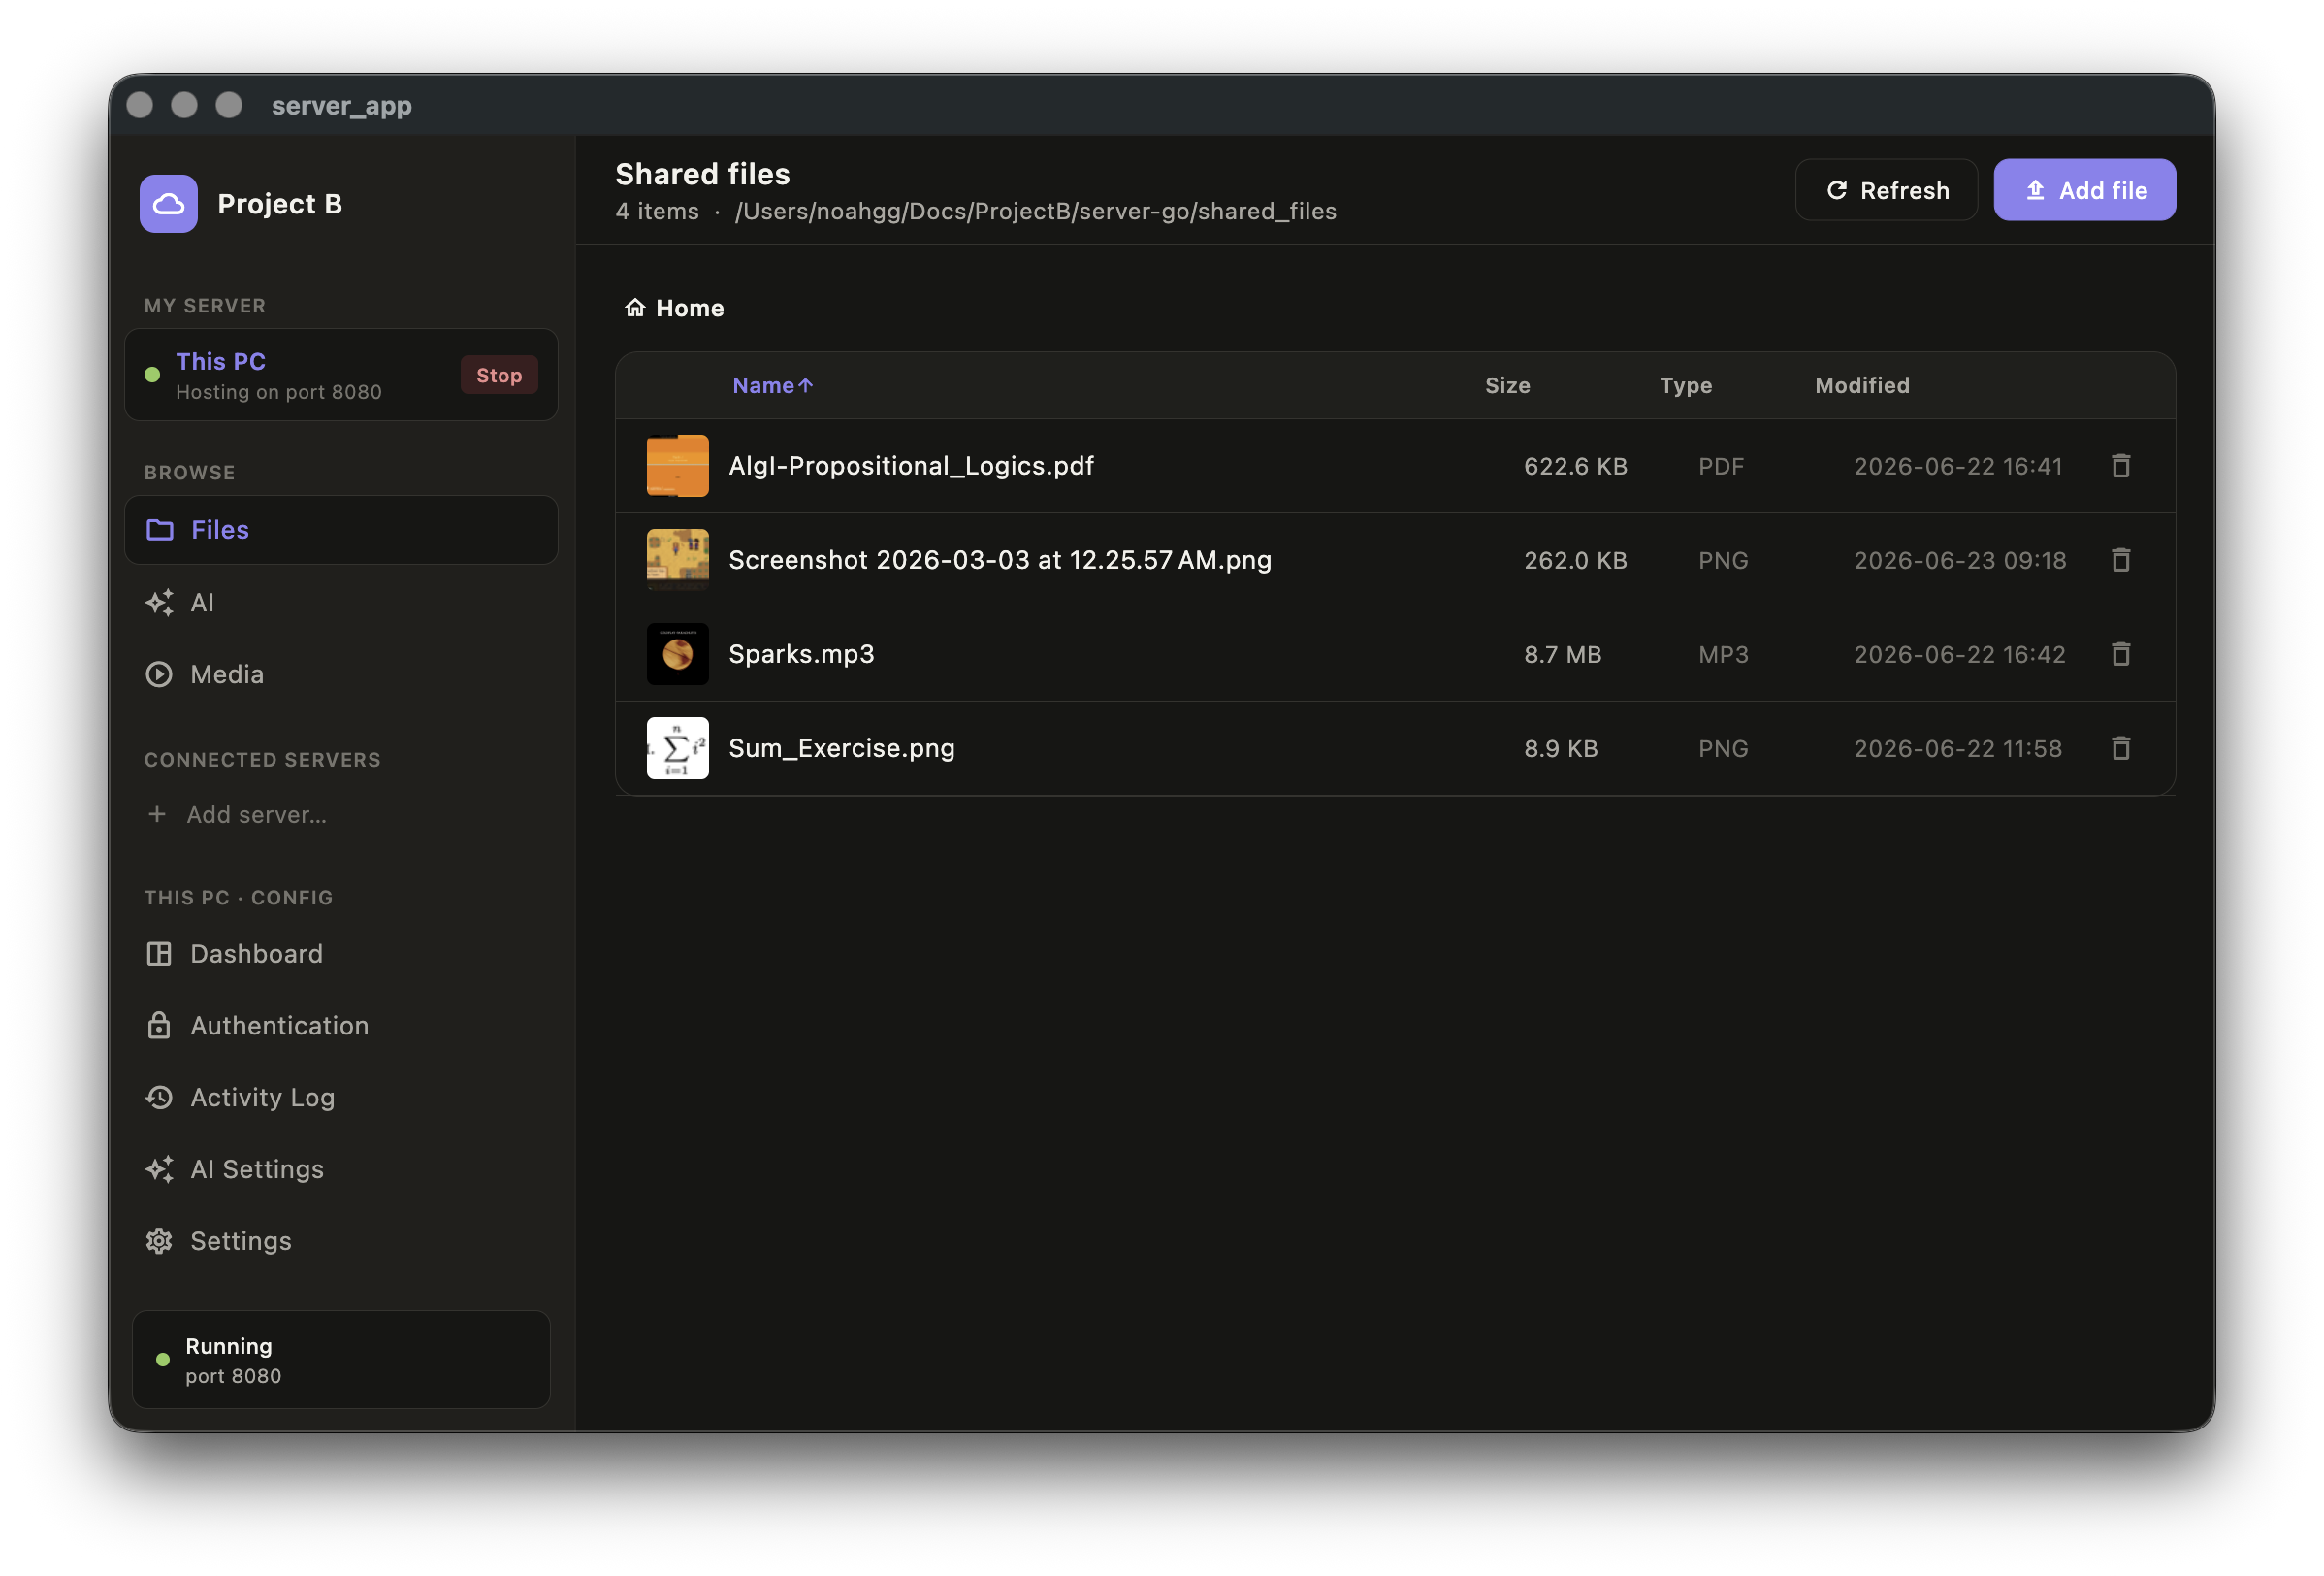The image size is (2324, 1576).
Task: Select Screenshot 2026-03-03 at 12.25.57 AM.png name
Action: pos(1000,559)
